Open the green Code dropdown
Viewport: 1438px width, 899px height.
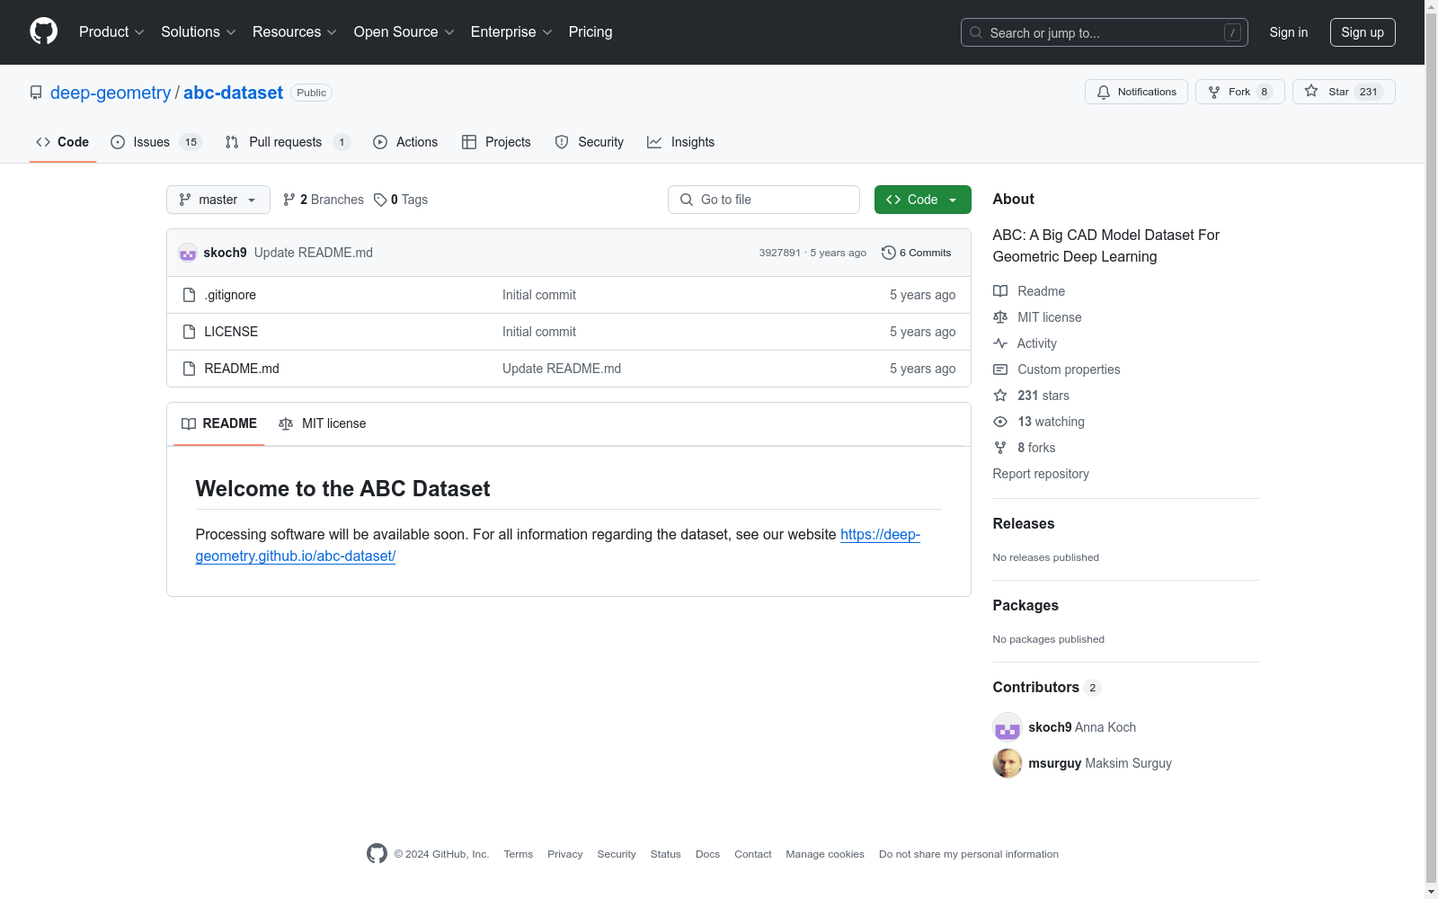point(922,200)
